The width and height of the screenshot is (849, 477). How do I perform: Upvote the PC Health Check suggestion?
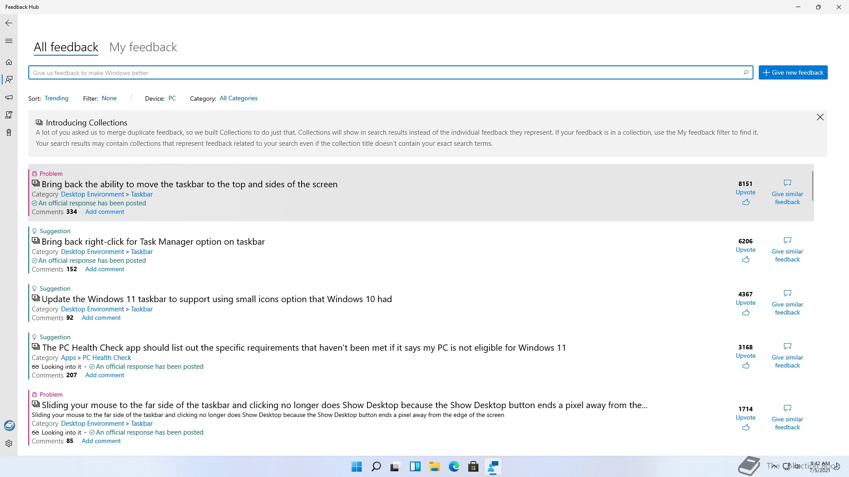746,361
